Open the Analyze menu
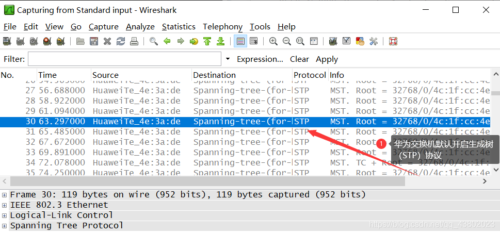This screenshot has height=234, width=500. point(140,27)
